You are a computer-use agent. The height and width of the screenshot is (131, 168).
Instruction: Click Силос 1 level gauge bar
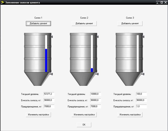[x=46, y=54]
